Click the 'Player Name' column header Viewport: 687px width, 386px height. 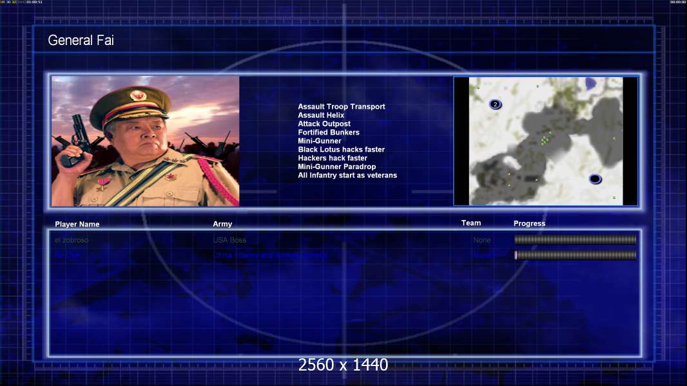[77, 225]
